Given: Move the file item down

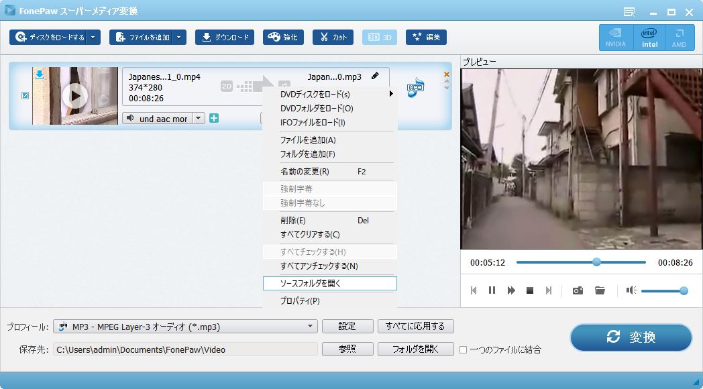Looking at the screenshot, I should pyautogui.click(x=447, y=88).
